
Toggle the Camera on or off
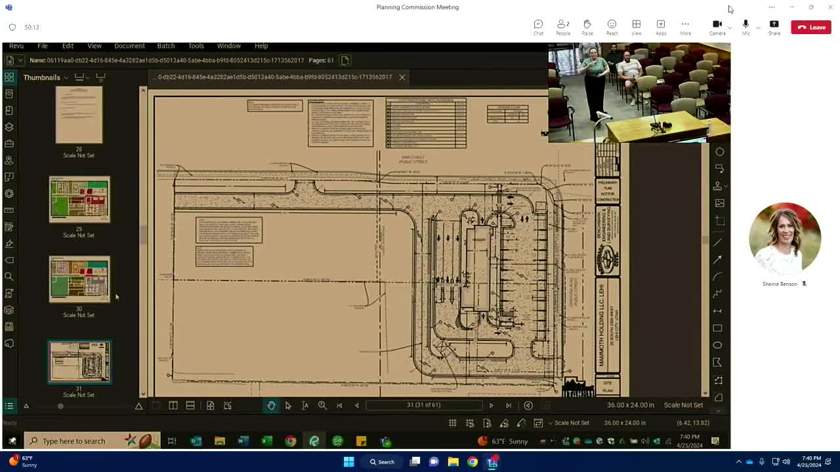[x=717, y=27]
